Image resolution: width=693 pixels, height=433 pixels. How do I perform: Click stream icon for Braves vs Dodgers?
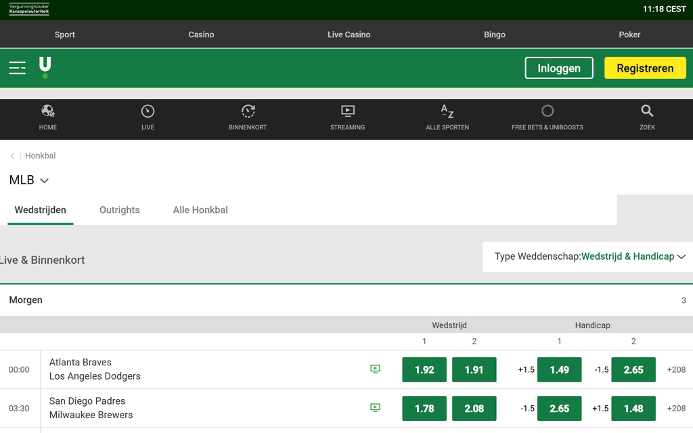tap(375, 369)
